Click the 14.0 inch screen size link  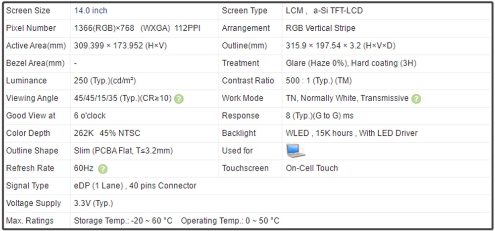pos(91,11)
